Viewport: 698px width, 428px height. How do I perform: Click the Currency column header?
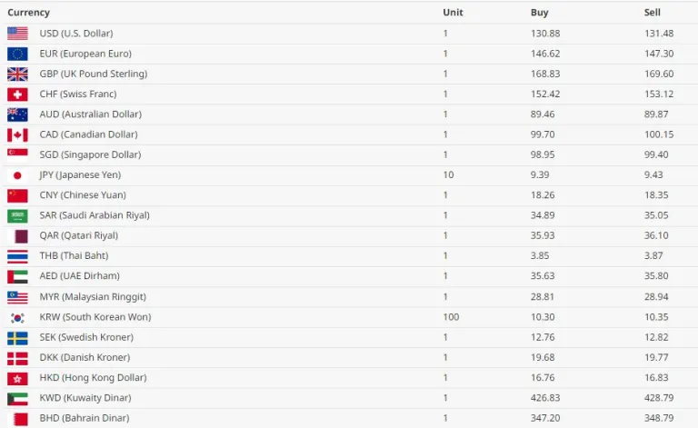[x=29, y=13]
